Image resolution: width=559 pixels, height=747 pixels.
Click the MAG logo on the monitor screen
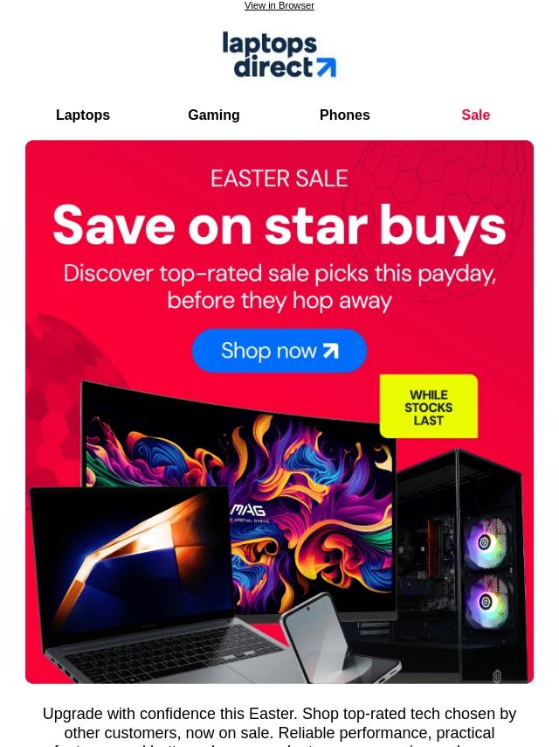point(247,511)
